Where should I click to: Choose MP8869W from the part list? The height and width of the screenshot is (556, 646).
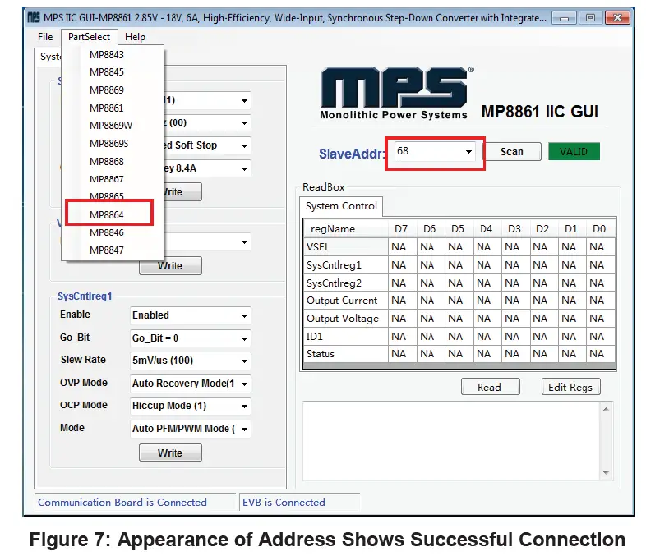(111, 126)
